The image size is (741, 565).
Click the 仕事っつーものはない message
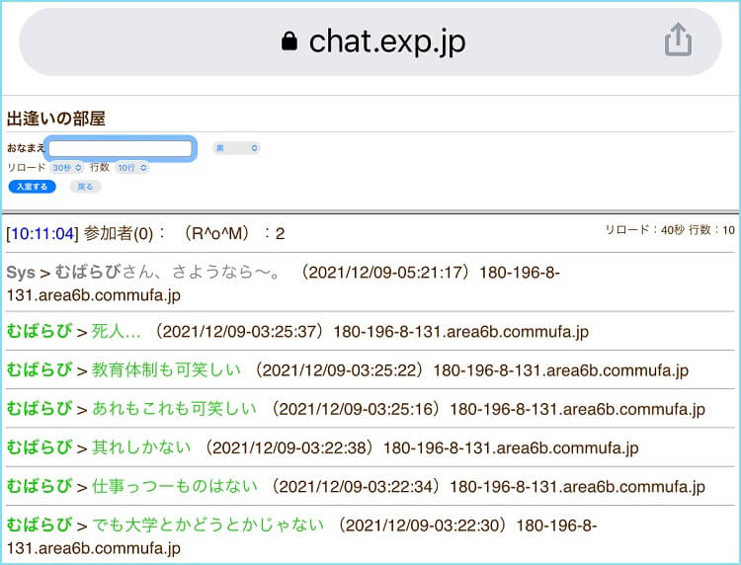(x=175, y=486)
